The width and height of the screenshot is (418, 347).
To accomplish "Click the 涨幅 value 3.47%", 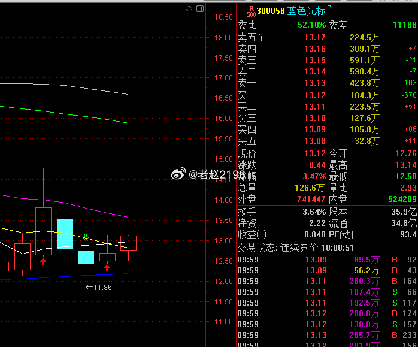I will pyautogui.click(x=314, y=176).
